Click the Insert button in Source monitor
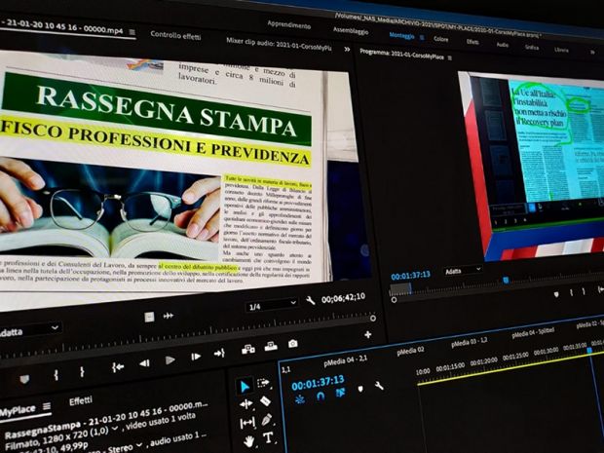 (248, 349)
